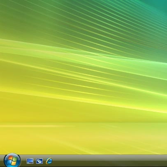Click the monitor-shaped Show Desktop shortcut
Image resolution: width=167 pixels, height=167 pixels.
coord(30,161)
